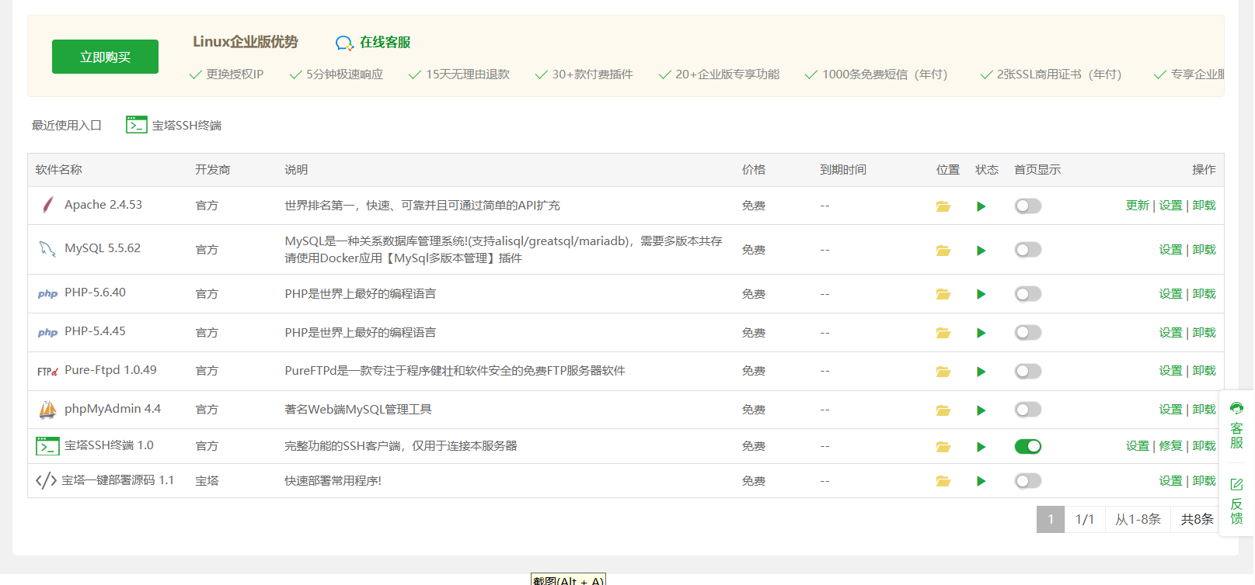Click Pure-Ftpd status play icon
The width and height of the screenshot is (1255, 585).
tap(981, 372)
